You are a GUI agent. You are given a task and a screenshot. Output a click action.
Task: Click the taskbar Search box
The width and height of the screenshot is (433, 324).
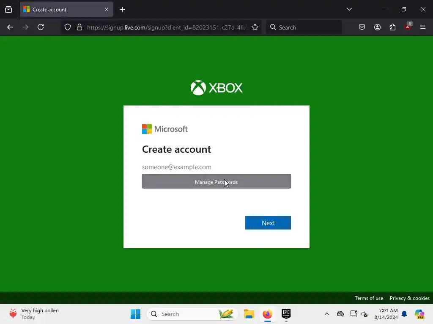[192, 314]
